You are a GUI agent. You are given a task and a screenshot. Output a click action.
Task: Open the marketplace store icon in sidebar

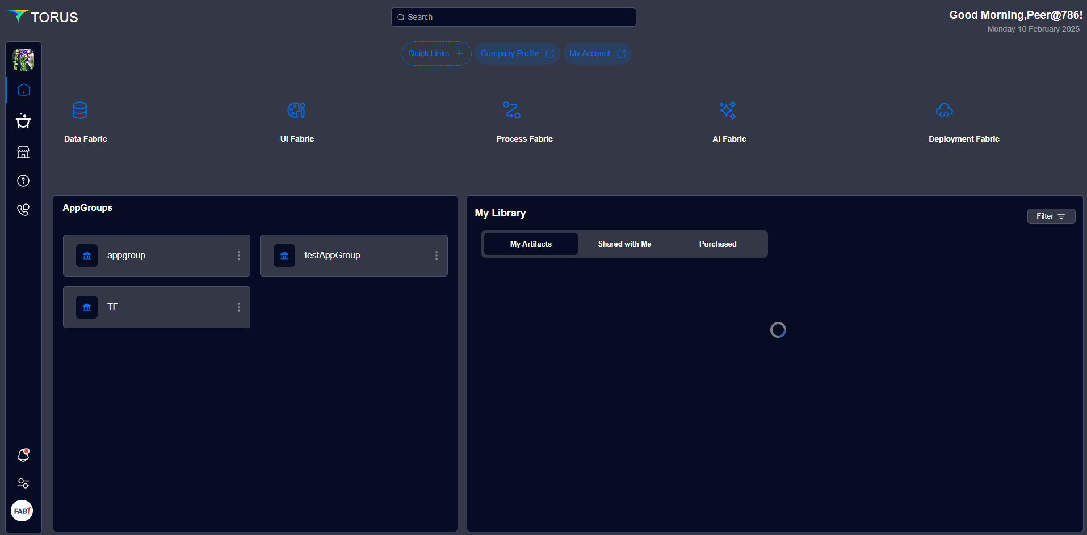click(x=23, y=152)
